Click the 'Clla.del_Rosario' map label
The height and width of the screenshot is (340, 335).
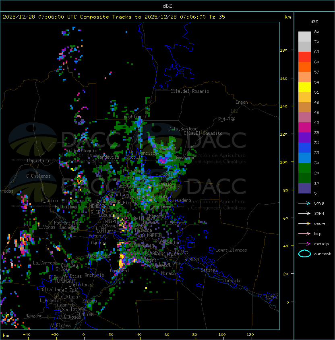coord(190,91)
